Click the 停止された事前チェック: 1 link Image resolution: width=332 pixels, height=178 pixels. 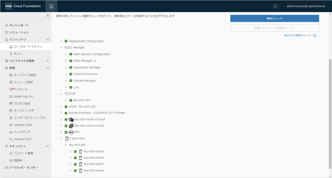[x=299, y=35]
